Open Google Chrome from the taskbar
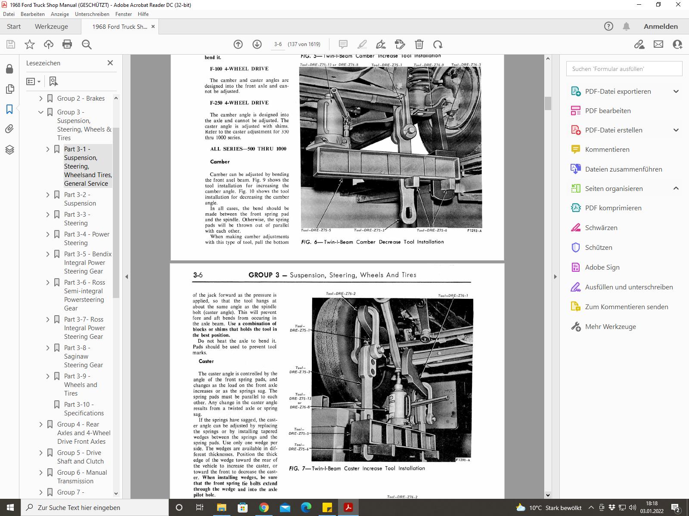 click(x=264, y=507)
